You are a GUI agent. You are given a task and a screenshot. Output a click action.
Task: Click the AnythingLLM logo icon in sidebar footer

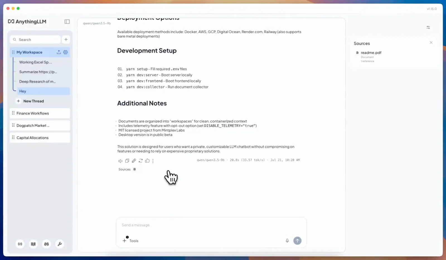coord(20,244)
